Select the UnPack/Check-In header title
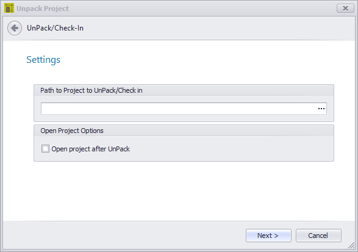The image size is (358, 252). [55, 28]
